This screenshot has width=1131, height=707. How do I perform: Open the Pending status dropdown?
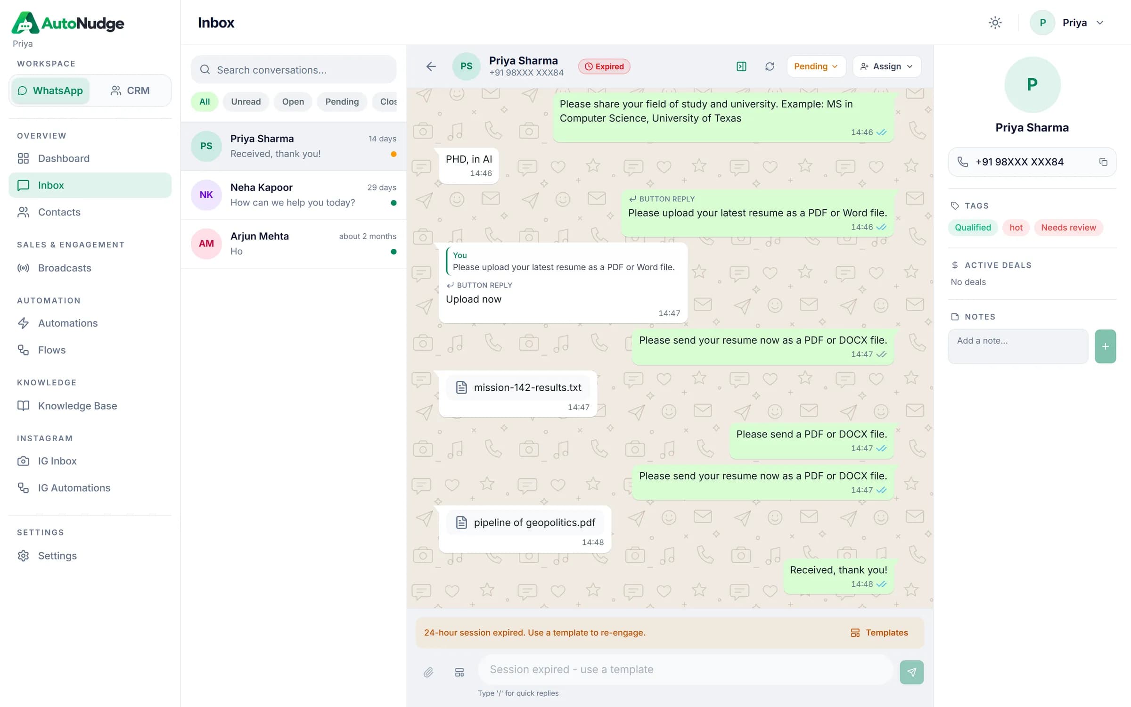(x=816, y=66)
